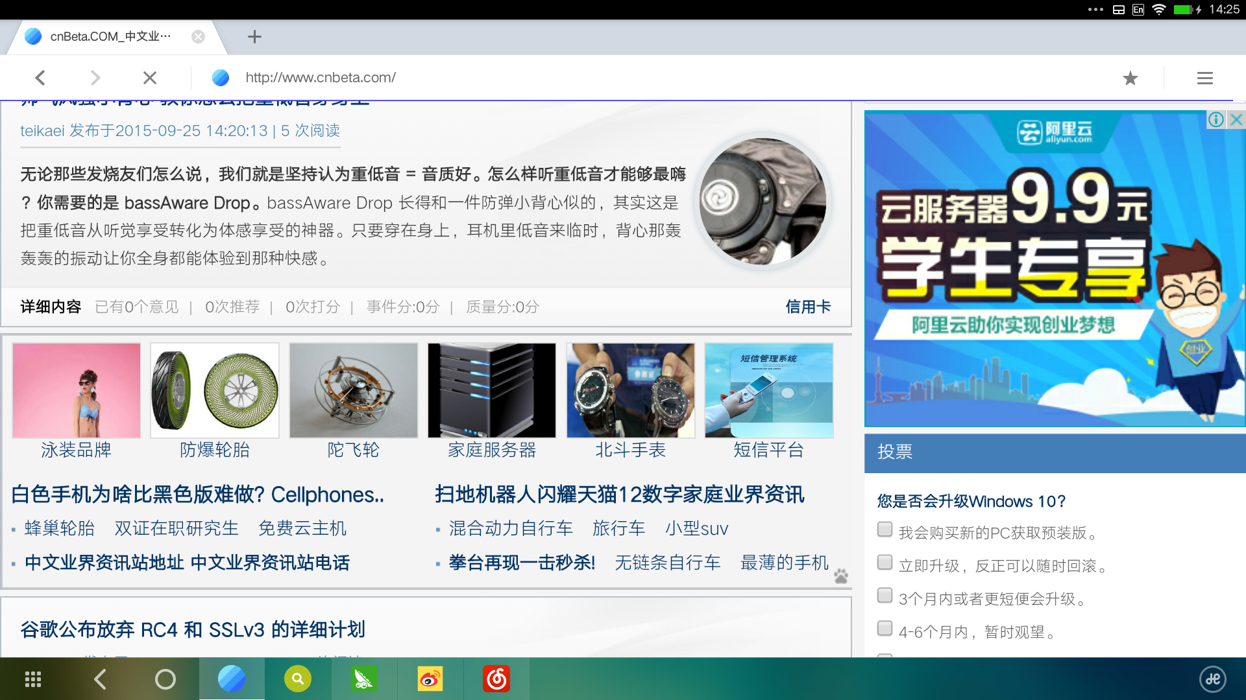Click the 防爆轮胎 tire thumbnail
The image size is (1246, 700).
[215, 391]
